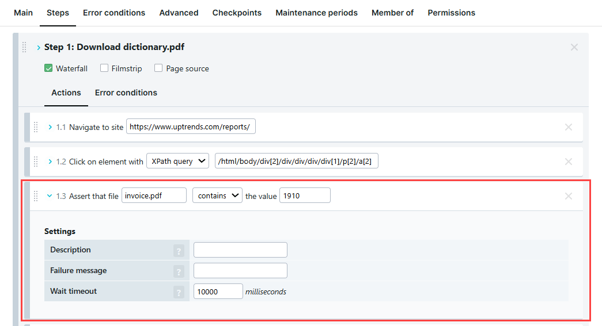Expand action 1.1 Navigate to site

[x=50, y=127]
